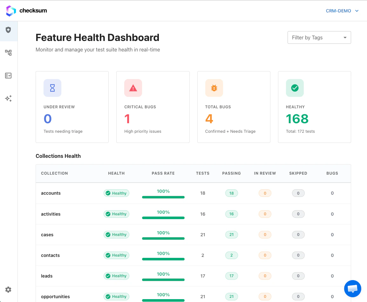Open the contacts collection row
This screenshot has width=367, height=302.
point(50,255)
